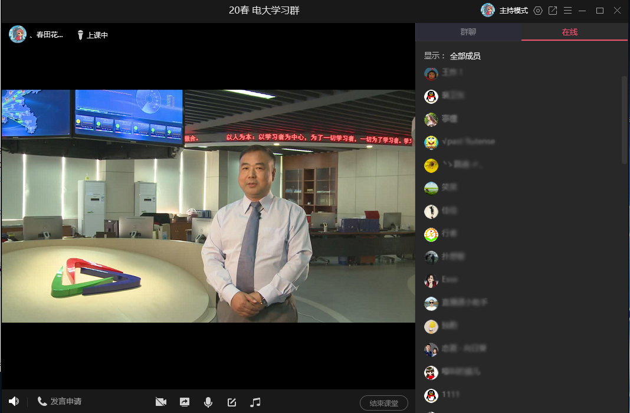Viewport: 630px width, 413px height.
Task: Start screen sharing
Action: 185,402
